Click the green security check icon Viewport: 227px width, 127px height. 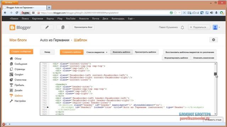click(x=171, y=13)
